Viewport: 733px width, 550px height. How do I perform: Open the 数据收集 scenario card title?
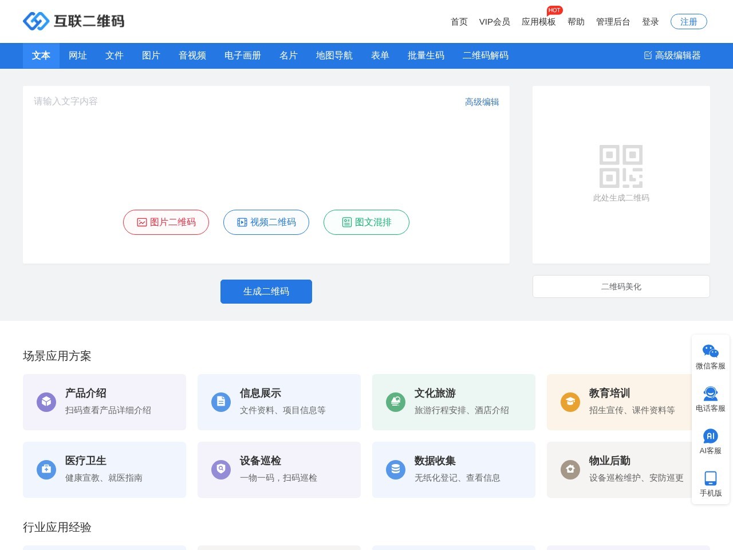tap(435, 461)
